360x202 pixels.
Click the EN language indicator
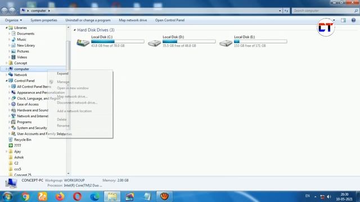click(308, 196)
